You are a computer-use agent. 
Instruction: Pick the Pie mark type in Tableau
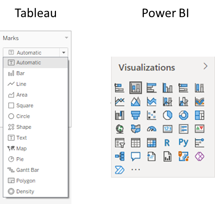pyautogui.click(x=36, y=159)
